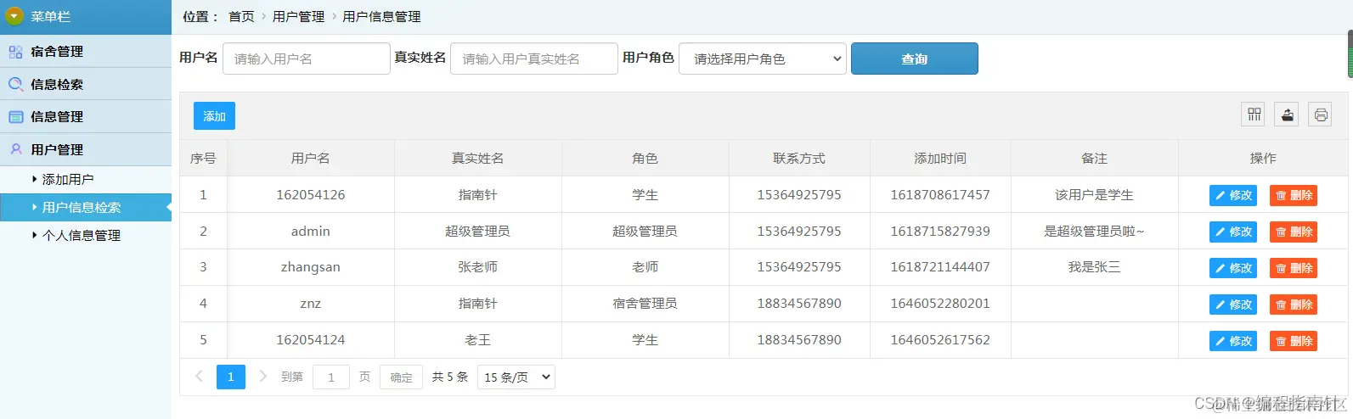1353x419 pixels.
Task: Click 删除 for user zhangsan
Action: coord(1294,268)
